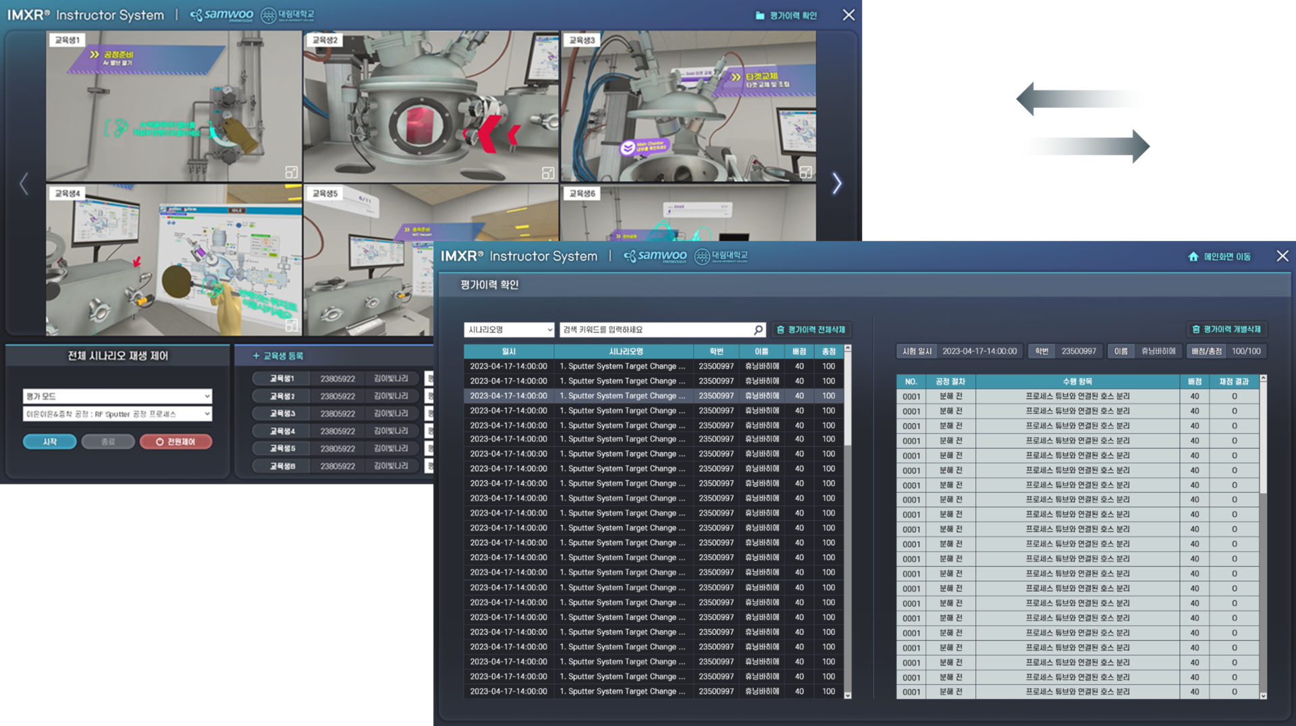Click name 김이빛나리 in the 교육생2 row
The width and height of the screenshot is (1296, 726).
click(391, 396)
